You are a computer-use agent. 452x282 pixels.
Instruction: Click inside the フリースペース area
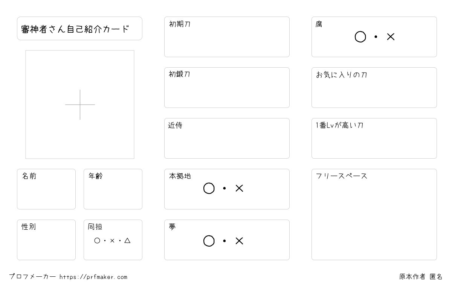[374, 214]
